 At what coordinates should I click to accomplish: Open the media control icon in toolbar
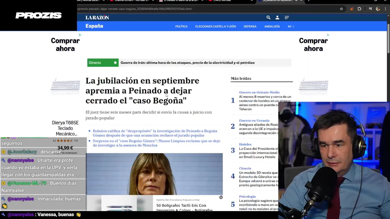click(370, 9)
